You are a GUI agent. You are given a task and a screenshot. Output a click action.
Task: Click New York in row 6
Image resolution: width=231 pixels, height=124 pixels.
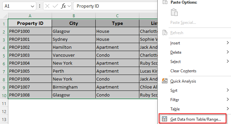pyautogui.click(x=74, y=63)
